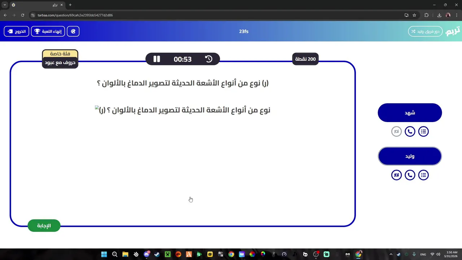Click the الخروج exit button

pos(17,31)
